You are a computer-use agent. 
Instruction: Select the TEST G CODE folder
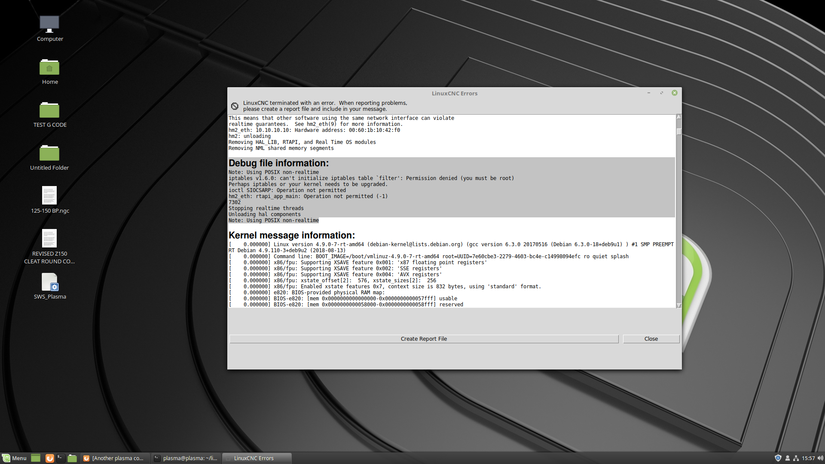(x=49, y=114)
